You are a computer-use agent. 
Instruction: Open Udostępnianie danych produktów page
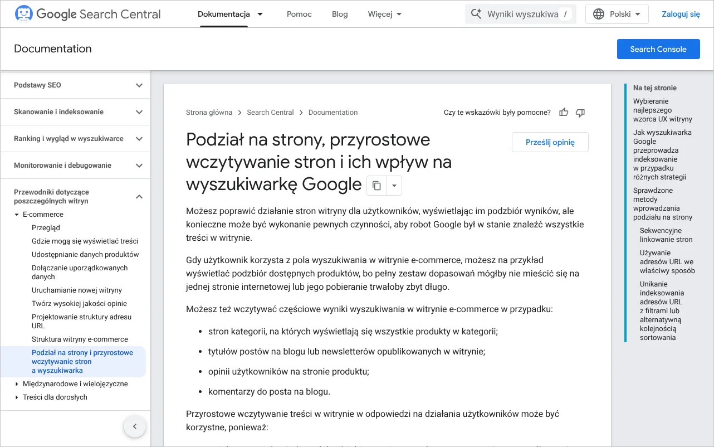click(x=85, y=255)
